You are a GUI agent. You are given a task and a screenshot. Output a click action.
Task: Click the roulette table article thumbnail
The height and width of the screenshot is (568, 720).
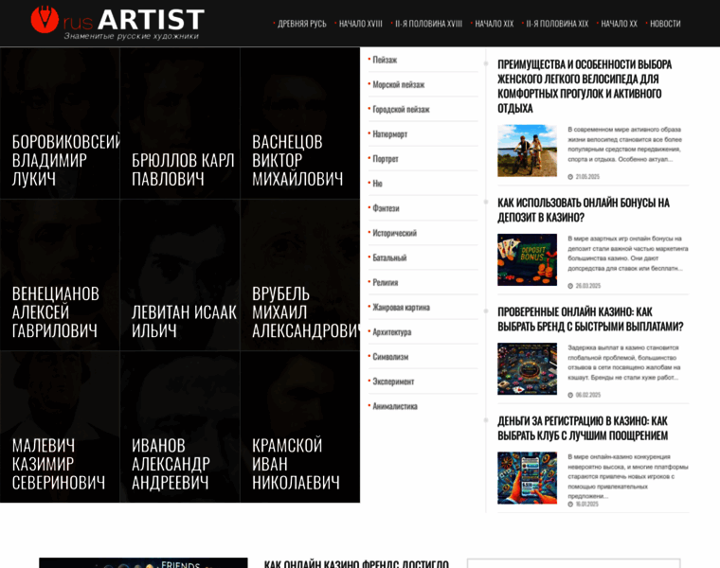[x=527, y=369]
